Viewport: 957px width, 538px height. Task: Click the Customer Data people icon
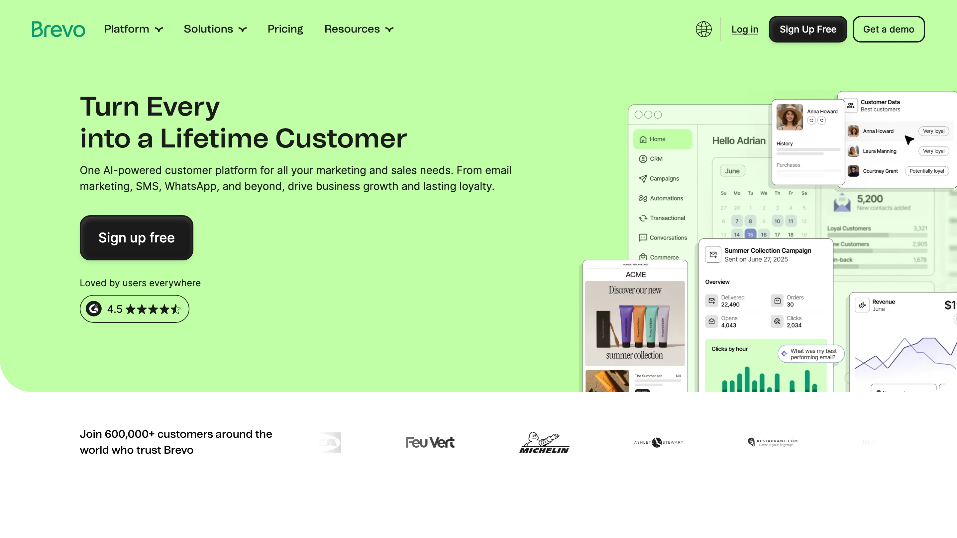851,106
